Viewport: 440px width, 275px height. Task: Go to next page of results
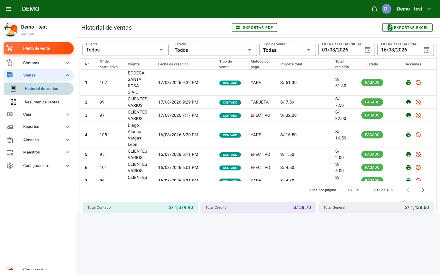point(423,190)
